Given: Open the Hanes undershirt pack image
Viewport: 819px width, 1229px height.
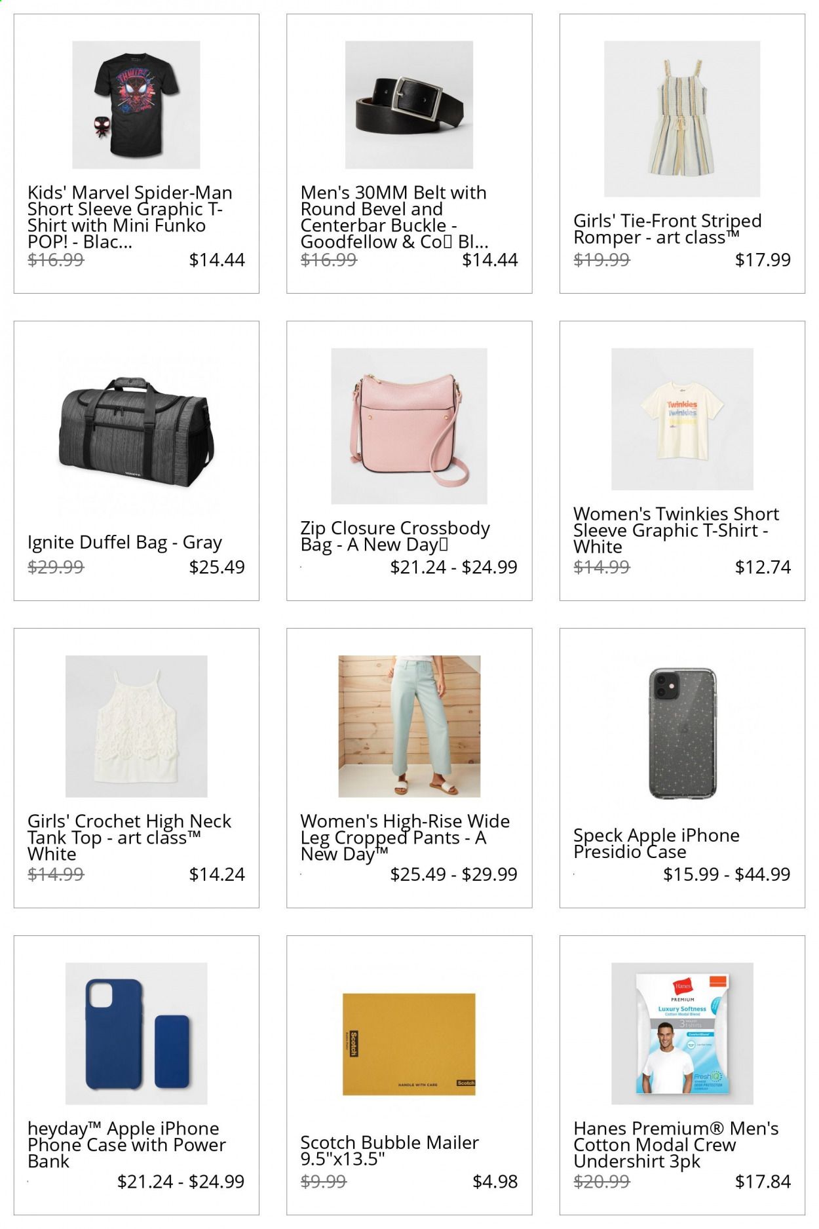Looking at the screenshot, I should [682, 1034].
